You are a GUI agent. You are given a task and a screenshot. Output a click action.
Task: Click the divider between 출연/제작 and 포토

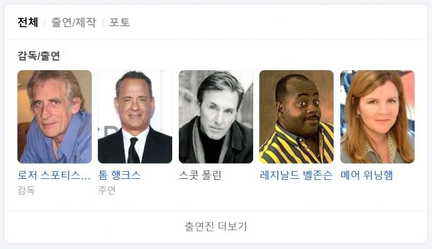point(103,23)
